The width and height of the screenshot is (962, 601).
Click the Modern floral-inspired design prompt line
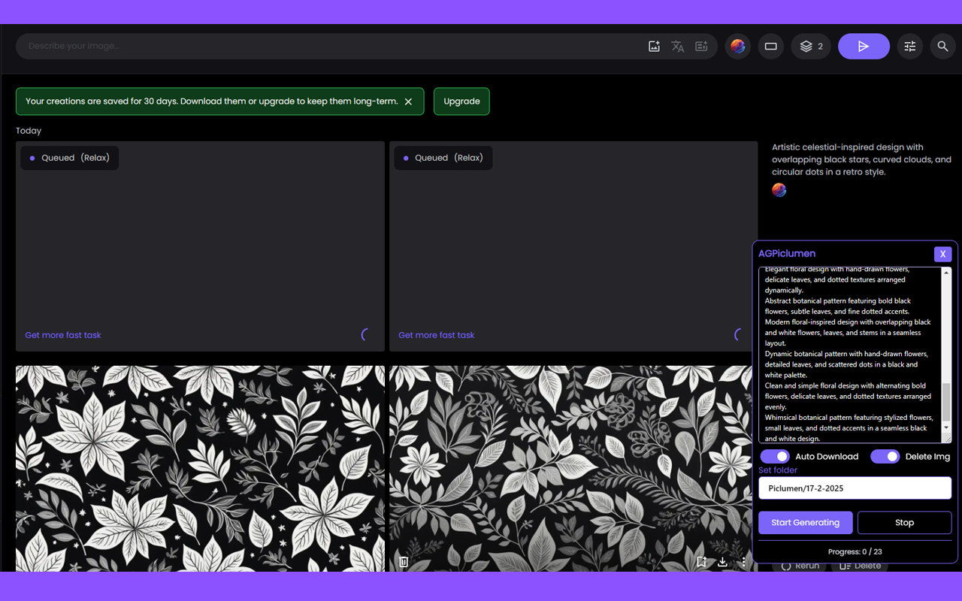coord(848,333)
